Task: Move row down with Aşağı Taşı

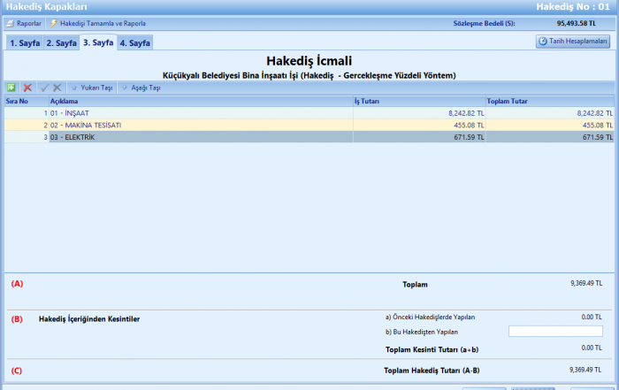Action: pos(141,88)
